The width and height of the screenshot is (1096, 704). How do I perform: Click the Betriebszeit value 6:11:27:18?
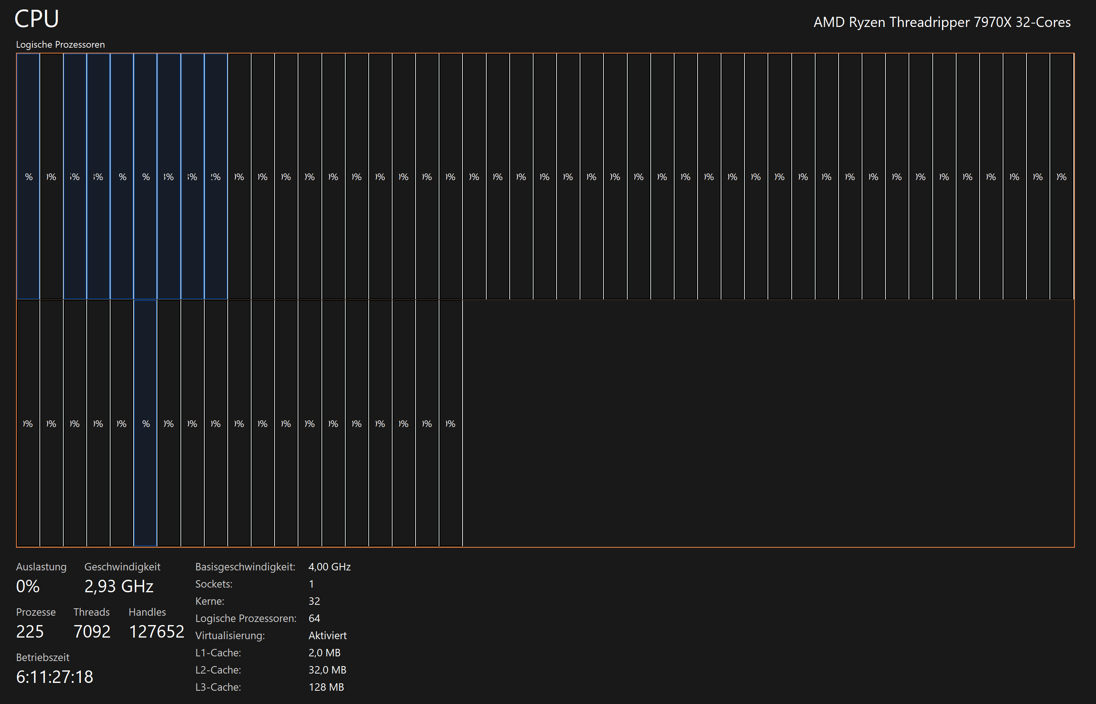tap(54, 677)
